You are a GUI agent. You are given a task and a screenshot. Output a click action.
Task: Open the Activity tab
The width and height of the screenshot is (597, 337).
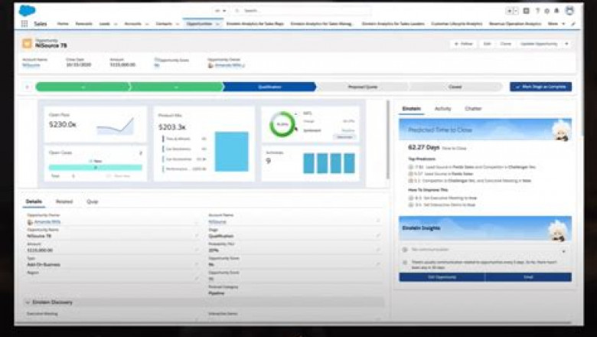pyautogui.click(x=443, y=109)
